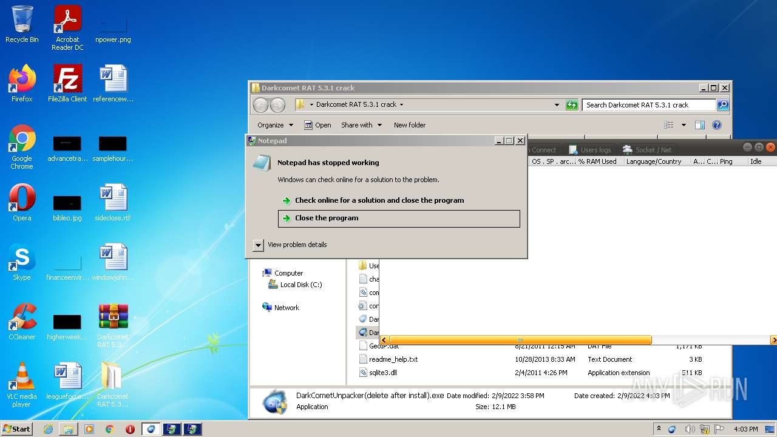Screen dimensions: 777x437
Task: Open Organize dropdown menu
Action: [x=275, y=125]
